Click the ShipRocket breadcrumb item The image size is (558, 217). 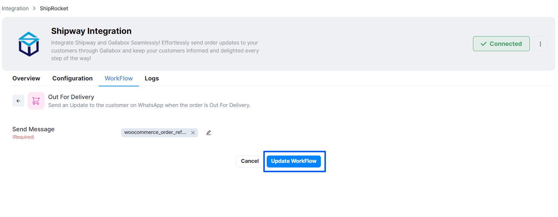(54, 8)
